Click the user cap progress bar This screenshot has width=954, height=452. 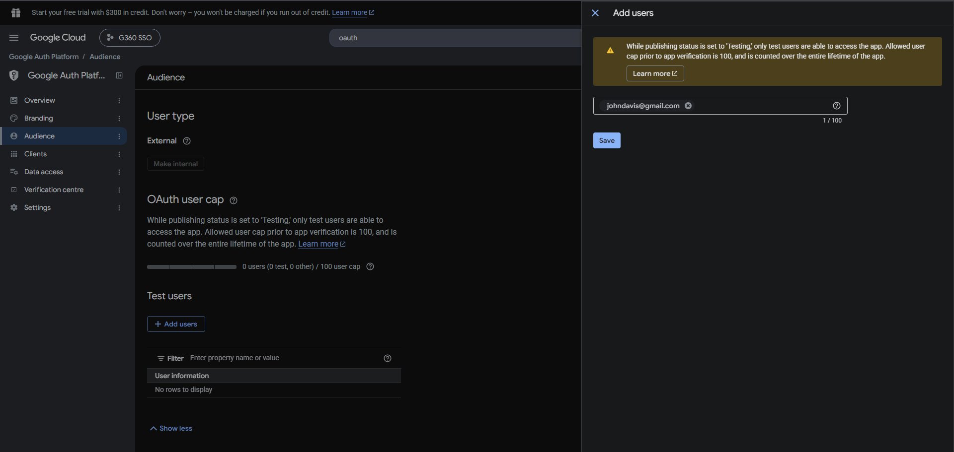point(192,267)
